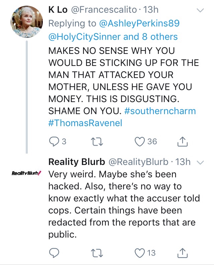The image size is (214, 267).
Task: Visit @HolyCitySinner profile mention
Action: pyautogui.click(x=84, y=36)
